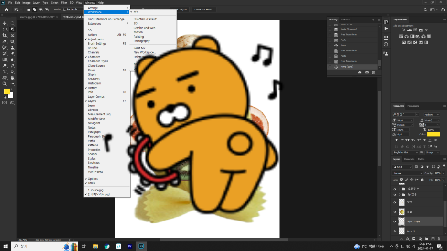
Task: Click the Character text color swatch
Action: [434, 134]
